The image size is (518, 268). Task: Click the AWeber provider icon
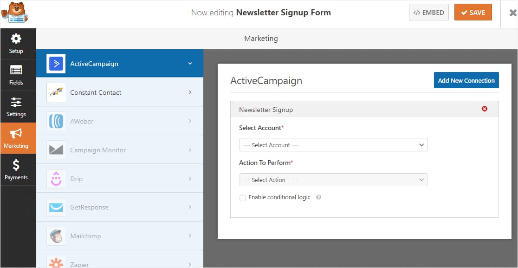coord(56,120)
